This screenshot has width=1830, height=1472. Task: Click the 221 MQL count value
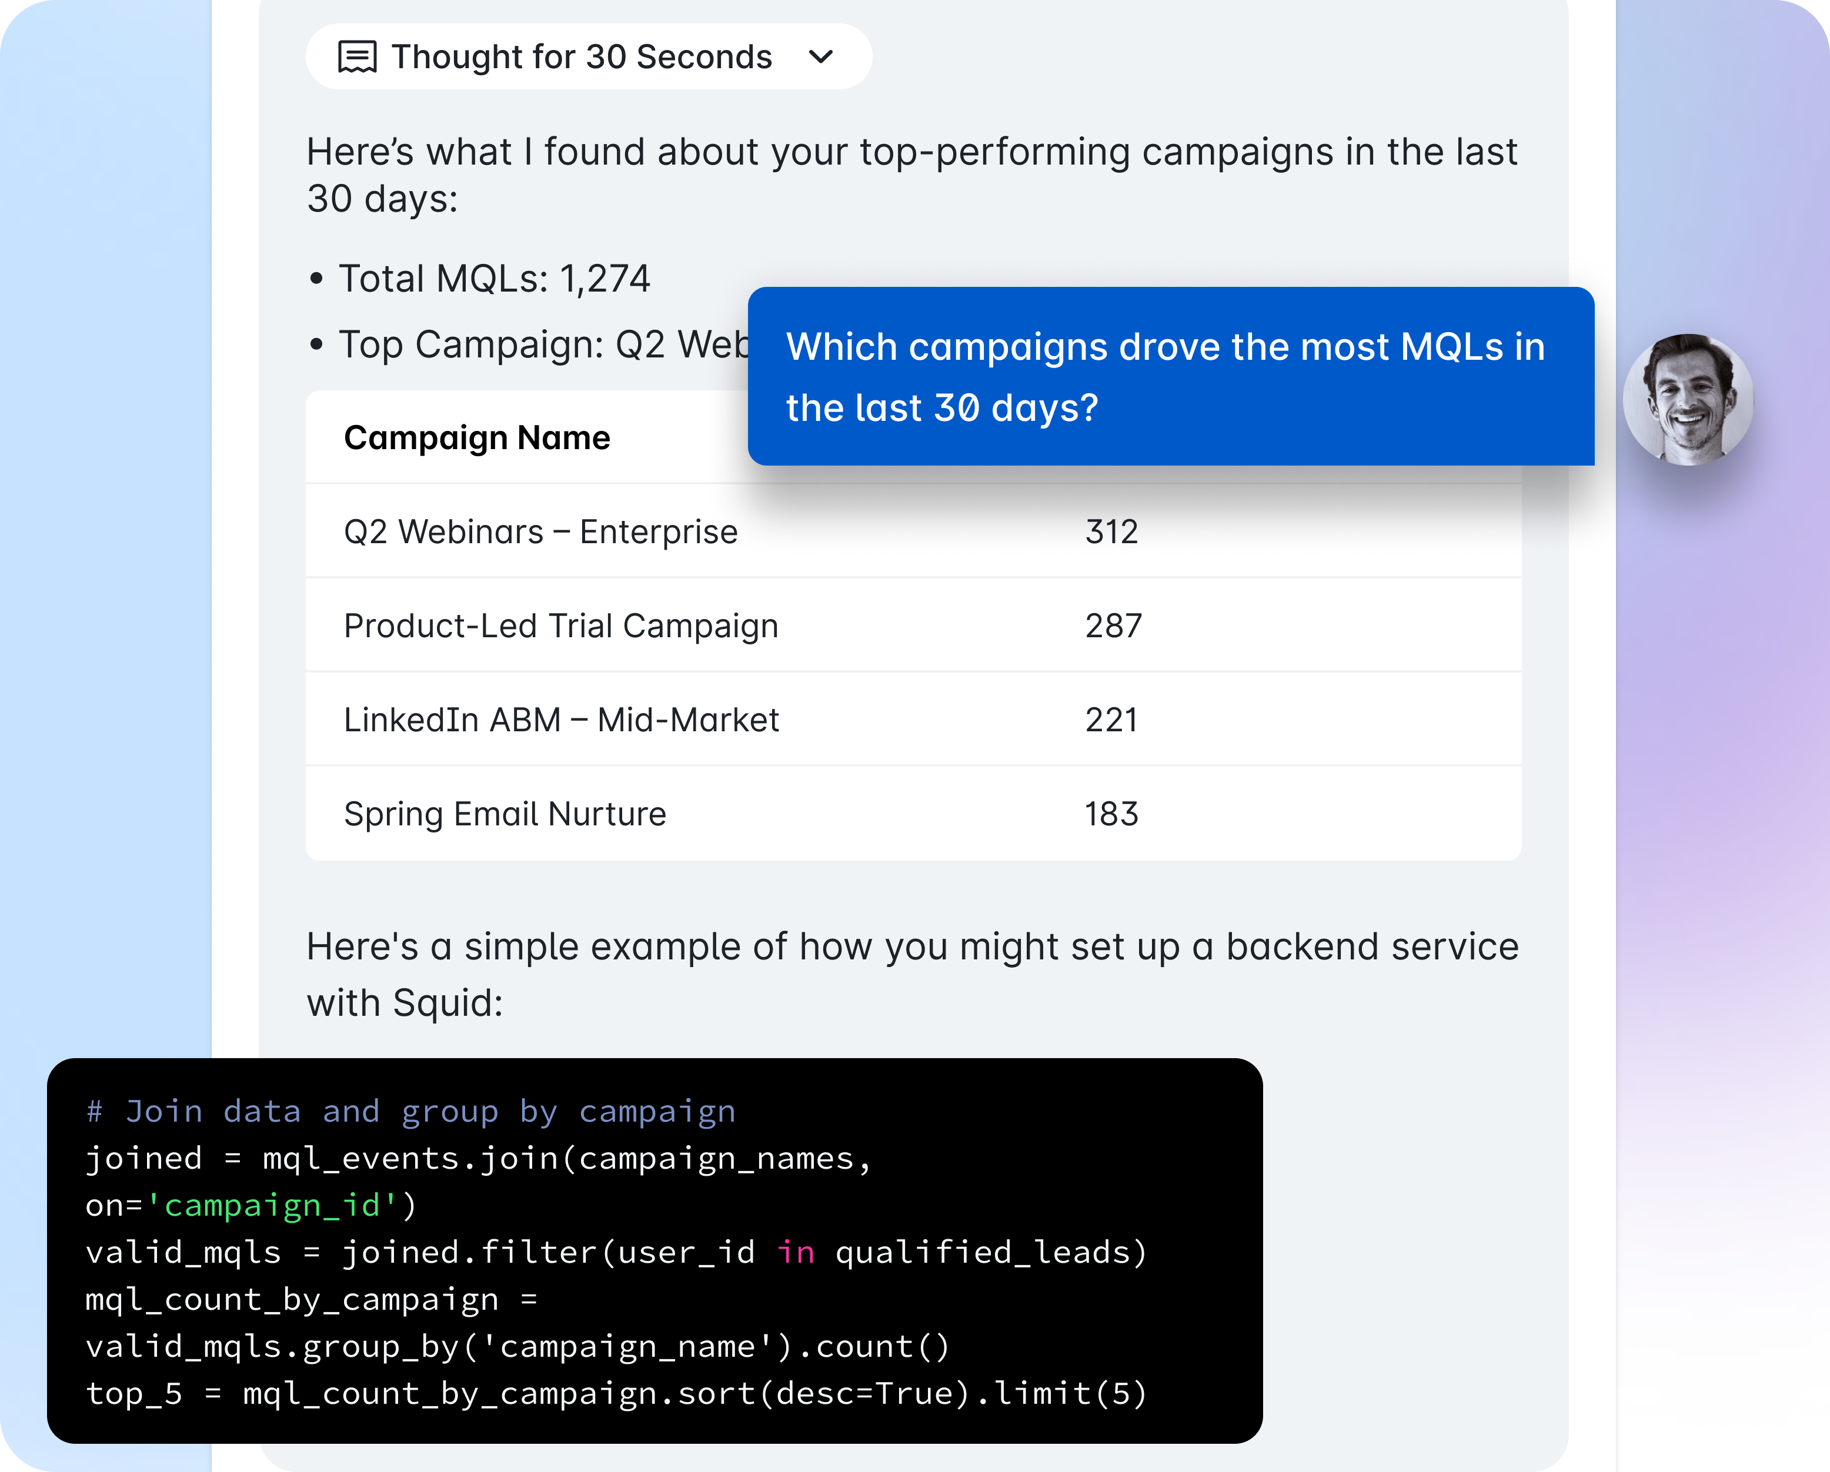point(1111,720)
